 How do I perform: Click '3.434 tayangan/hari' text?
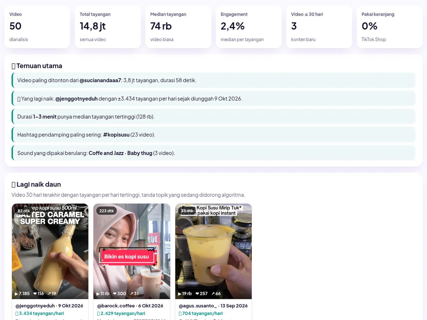tap(41, 314)
